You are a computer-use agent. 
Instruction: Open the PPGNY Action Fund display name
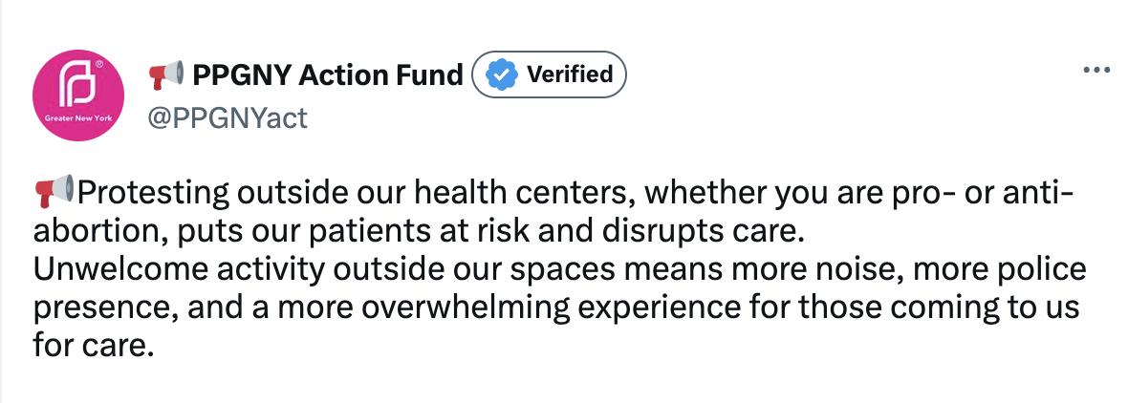coord(327,74)
